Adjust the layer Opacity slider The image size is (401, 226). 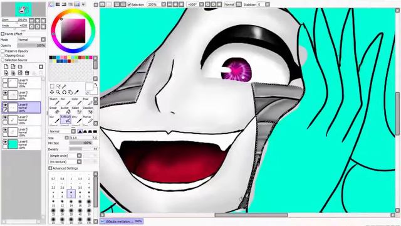coord(31,45)
